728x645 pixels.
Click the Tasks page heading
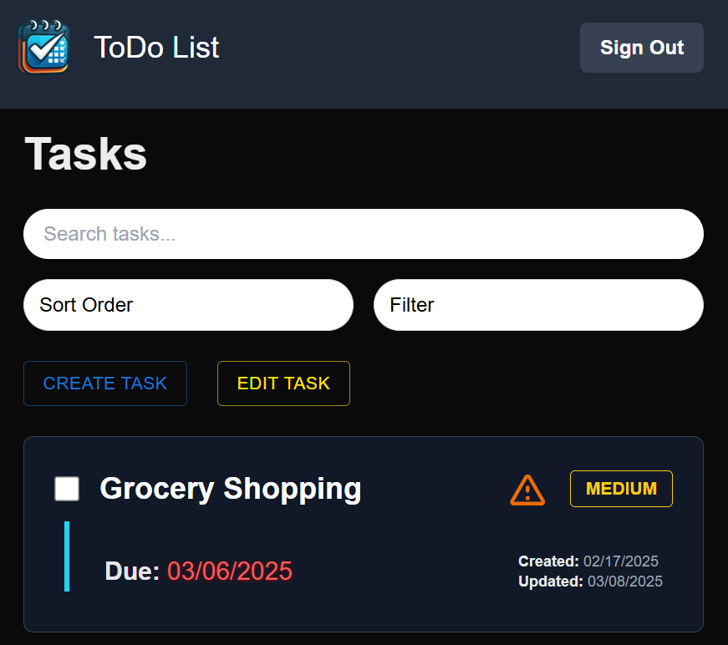coord(85,154)
